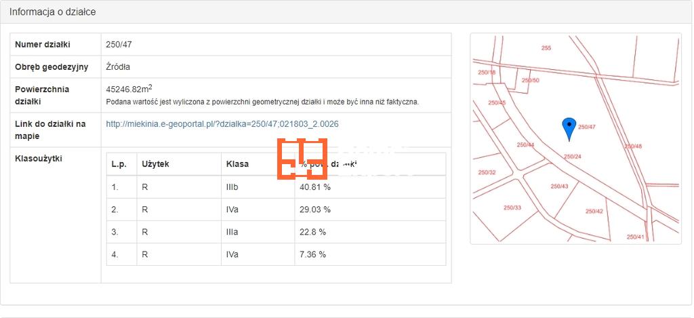Click the 'Użytek' column header
694x318 pixels.
(x=155, y=164)
